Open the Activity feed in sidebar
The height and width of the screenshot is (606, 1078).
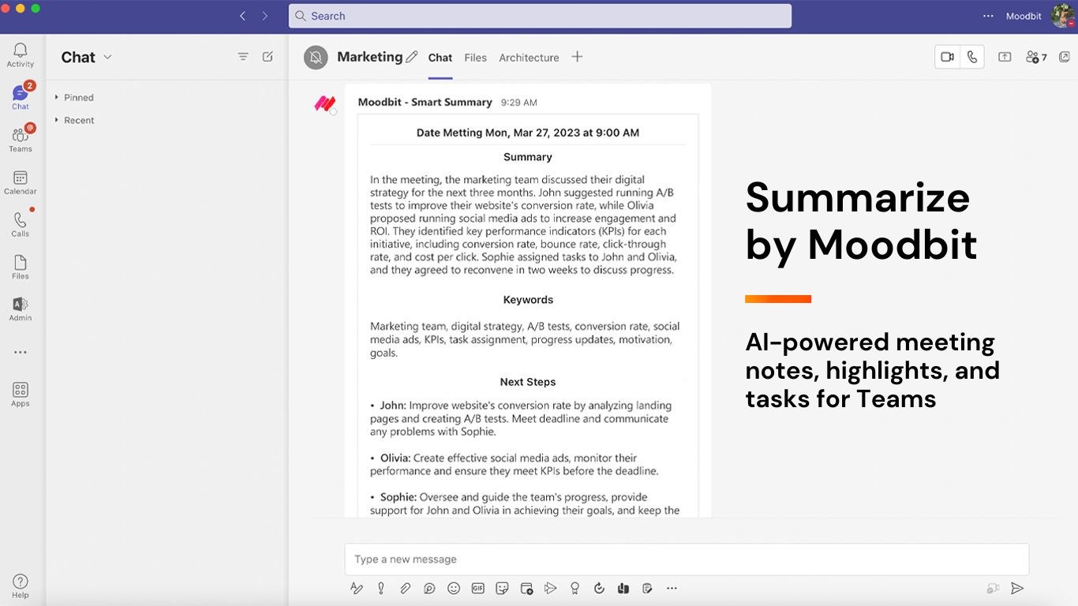point(21,55)
